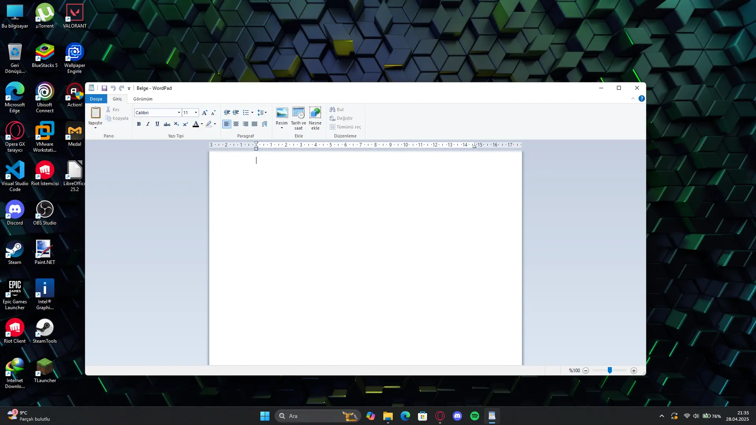Image resolution: width=756 pixels, height=425 pixels.
Task: Zoom out with the minus button
Action: point(586,371)
